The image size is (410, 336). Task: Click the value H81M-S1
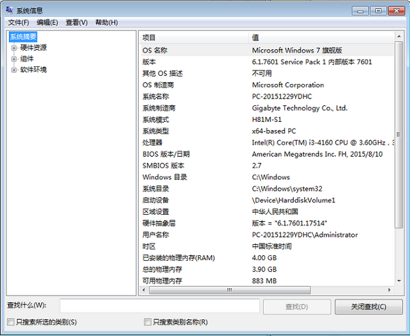click(x=266, y=120)
